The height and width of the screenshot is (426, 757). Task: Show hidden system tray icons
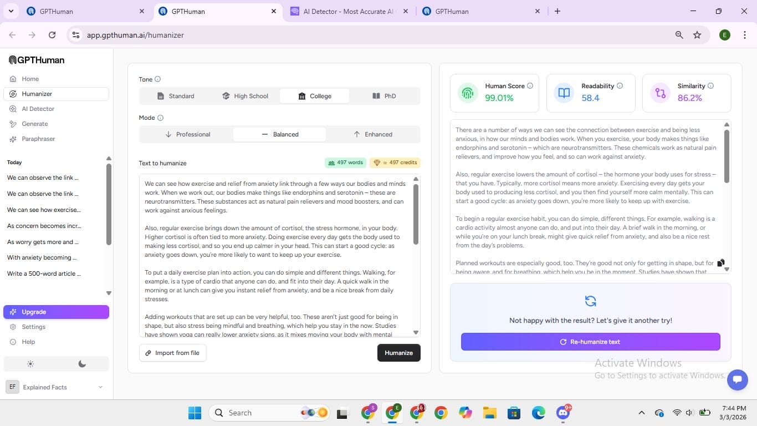coord(642,413)
